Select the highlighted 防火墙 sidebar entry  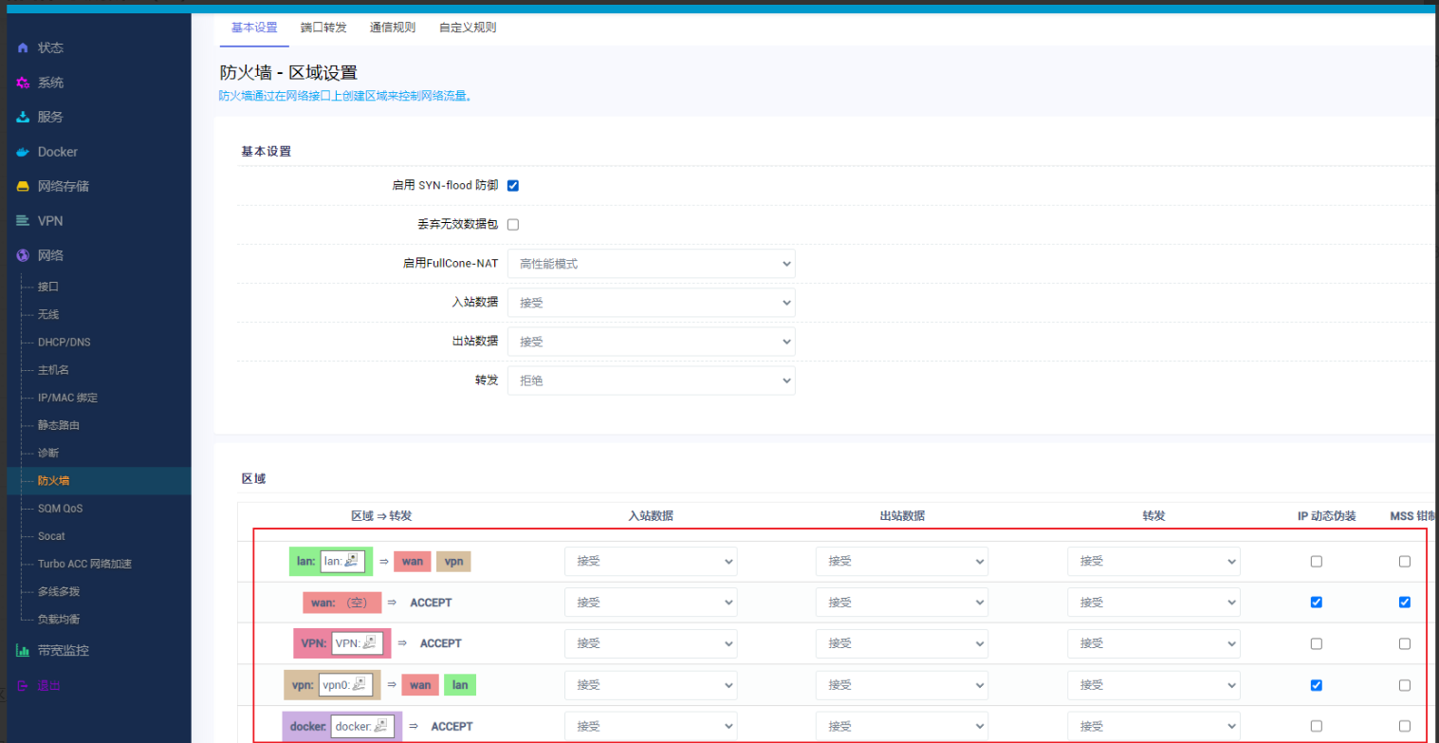tap(99, 481)
